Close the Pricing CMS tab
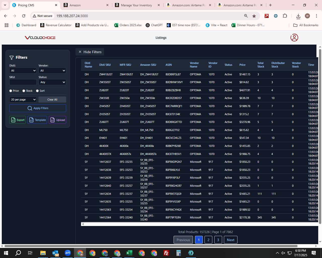322x258 pixels. point(56,5)
